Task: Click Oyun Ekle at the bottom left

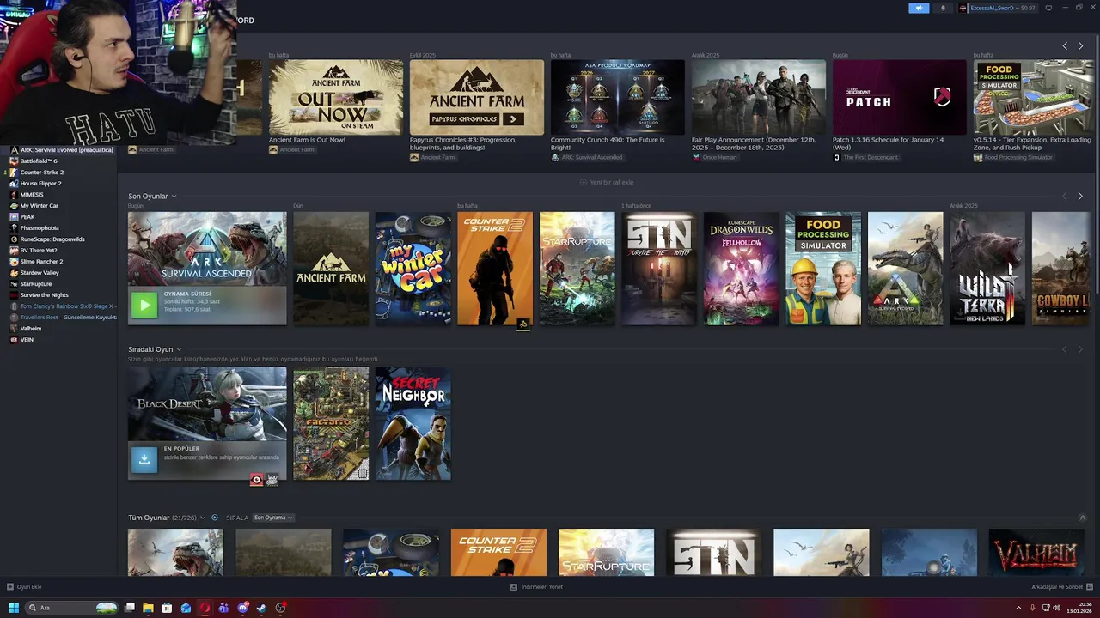Action: tap(24, 587)
